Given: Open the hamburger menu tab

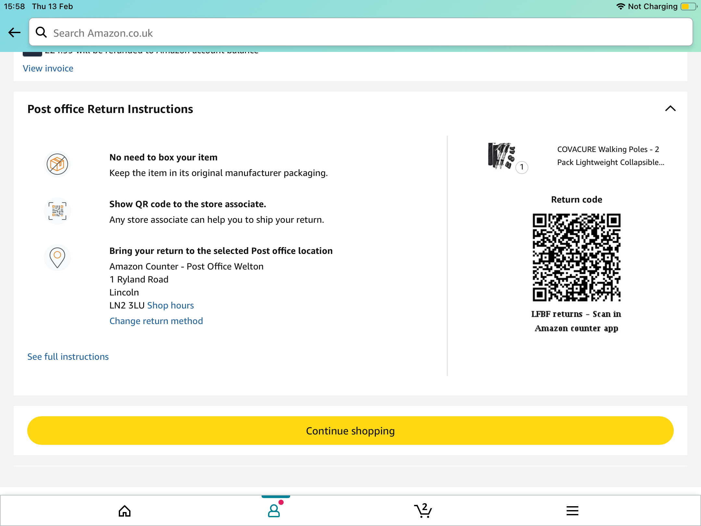Looking at the screenshot, I should coord(572,511).
